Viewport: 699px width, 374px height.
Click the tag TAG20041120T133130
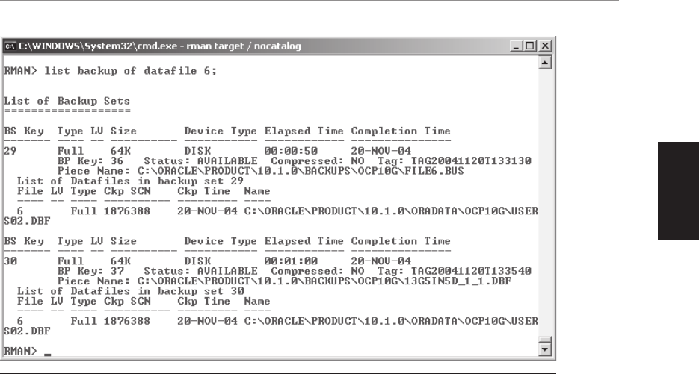coord(471,160)
